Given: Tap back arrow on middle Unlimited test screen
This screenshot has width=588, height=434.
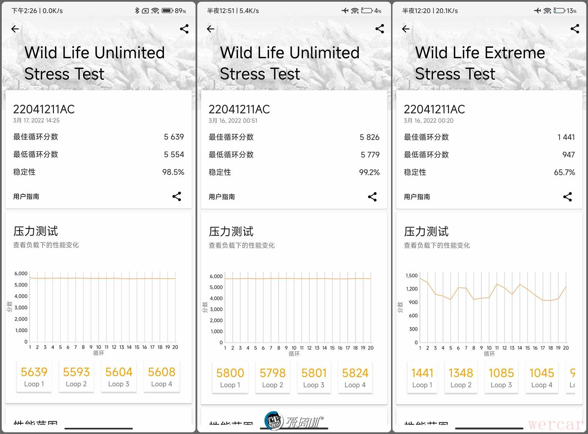Looking at the screenshot, I should pos(210,29).
